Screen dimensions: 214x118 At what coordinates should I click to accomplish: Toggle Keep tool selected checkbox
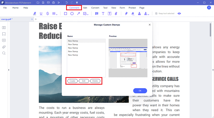click(x=156, y=14)
